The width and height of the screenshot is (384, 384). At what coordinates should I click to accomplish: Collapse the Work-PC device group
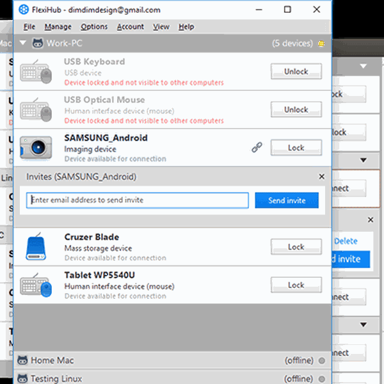click(x=23, y=44)
